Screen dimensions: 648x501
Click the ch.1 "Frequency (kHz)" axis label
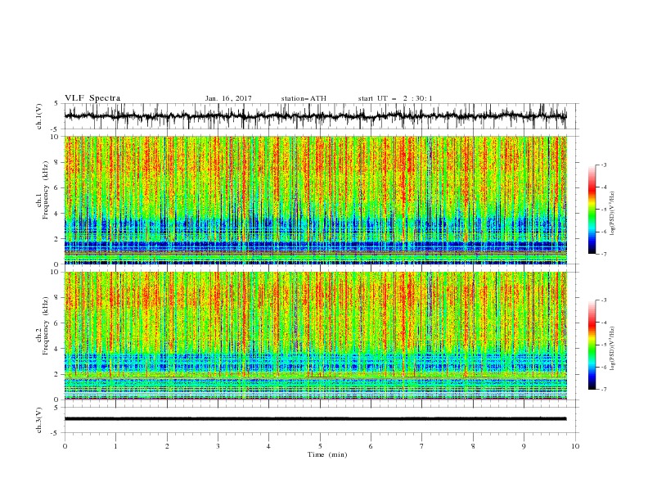pos(46,190)
